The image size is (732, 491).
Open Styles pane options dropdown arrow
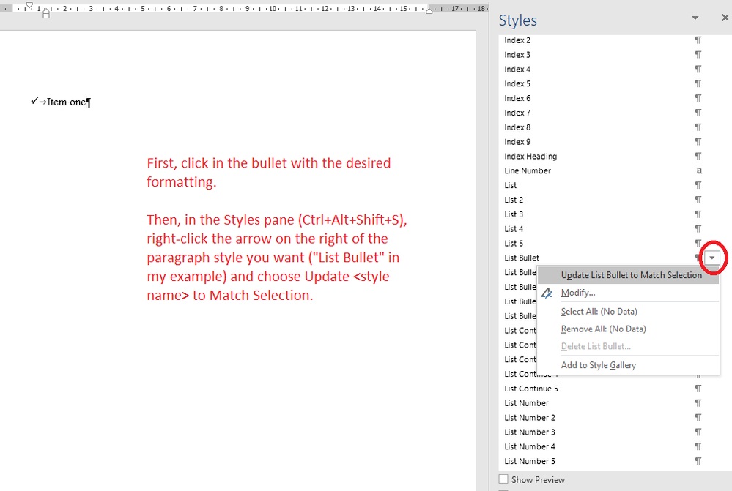pos(695,18)
